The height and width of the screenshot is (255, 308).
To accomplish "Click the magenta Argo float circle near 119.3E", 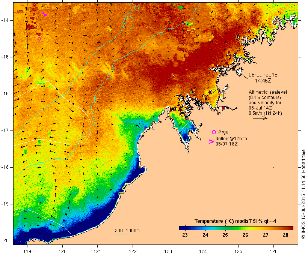I will click(x=39, y=39).
